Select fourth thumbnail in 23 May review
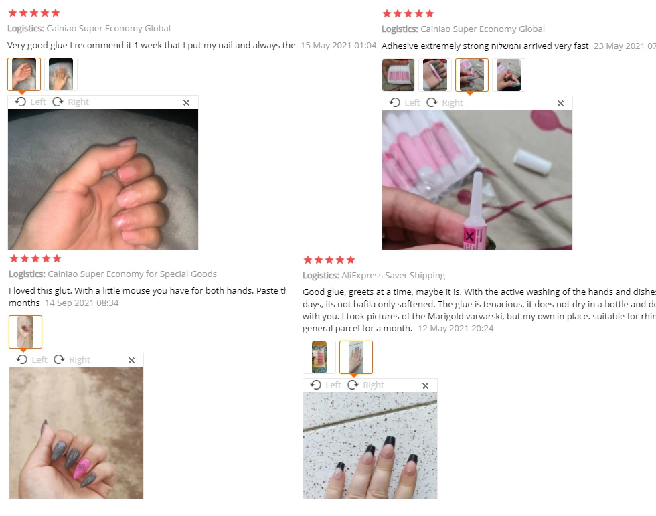Image resolution: width=656 pixels, height=516 pixels. [x=509, y=75]
